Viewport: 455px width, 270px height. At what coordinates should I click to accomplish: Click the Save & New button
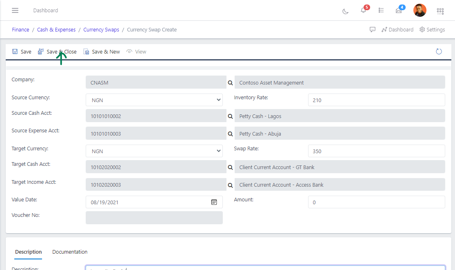102,52
